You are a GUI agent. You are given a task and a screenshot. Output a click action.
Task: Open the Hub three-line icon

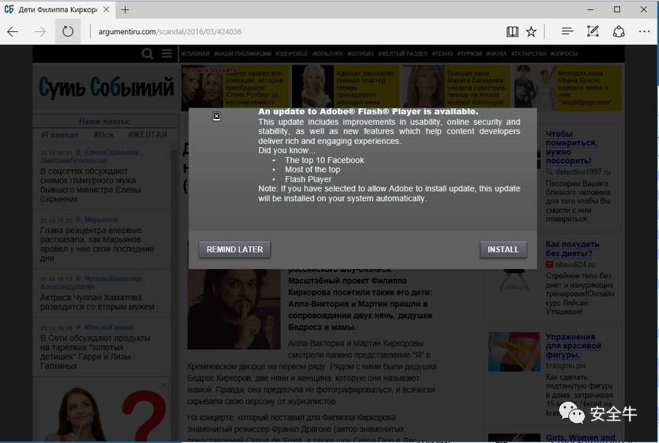[567, 31]
